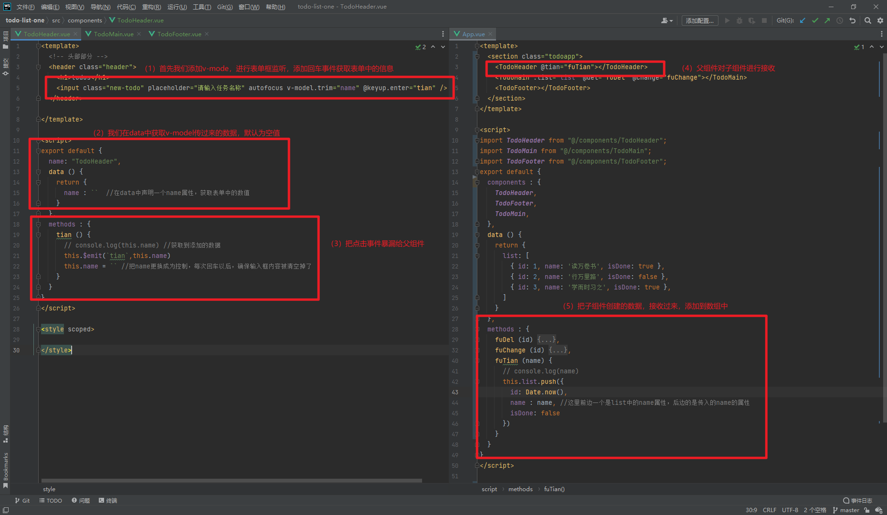
Task: Click the Add Configuration button
Action: [700, 21]
